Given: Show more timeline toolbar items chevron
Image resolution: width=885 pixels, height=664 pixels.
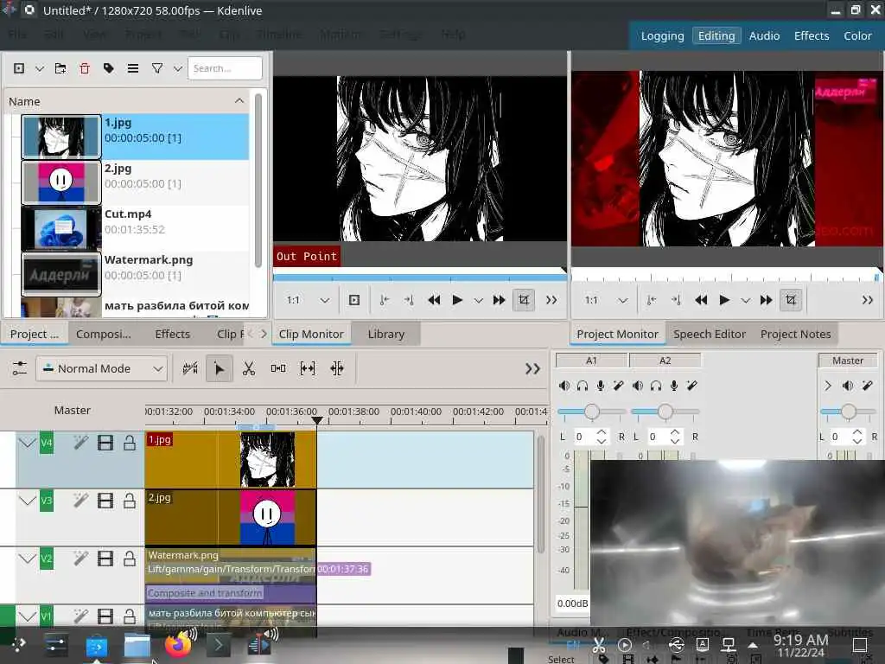Looking at the screenshot, I should [x=532, y=368].
